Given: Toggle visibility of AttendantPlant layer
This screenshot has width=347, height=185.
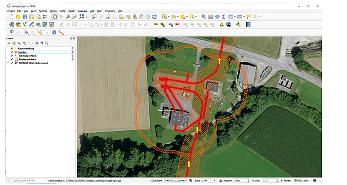Looking at the screenshot, I should [12, 56].
